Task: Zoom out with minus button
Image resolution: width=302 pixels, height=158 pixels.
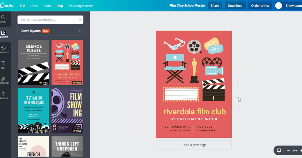Action: [x=288, y=150]
